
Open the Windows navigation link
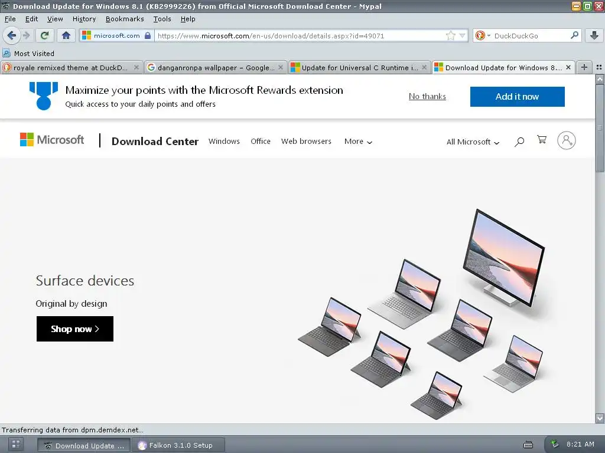click(224, 142)
